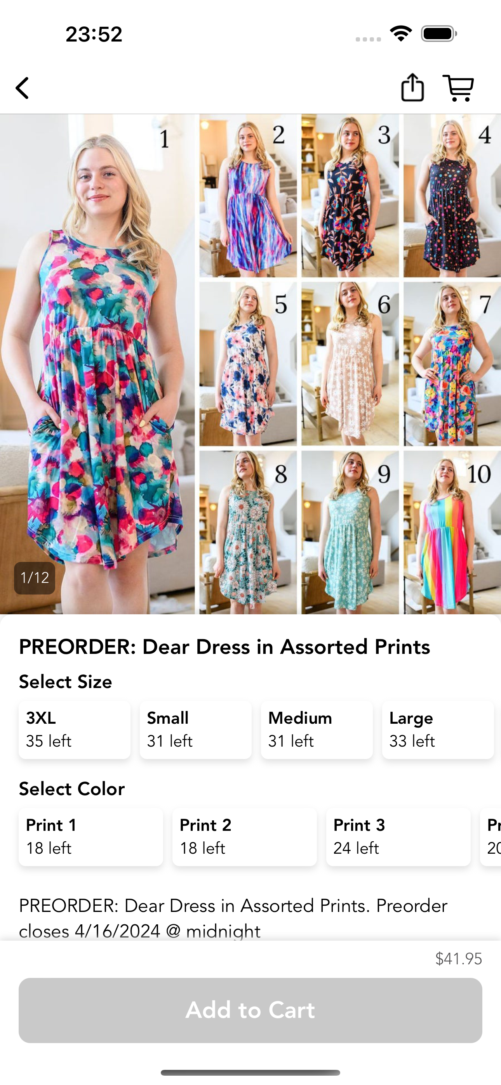The height and width of the screenshot is (1085, 501).
Task: Tap the back arrow icon
Action: (23, 88)
